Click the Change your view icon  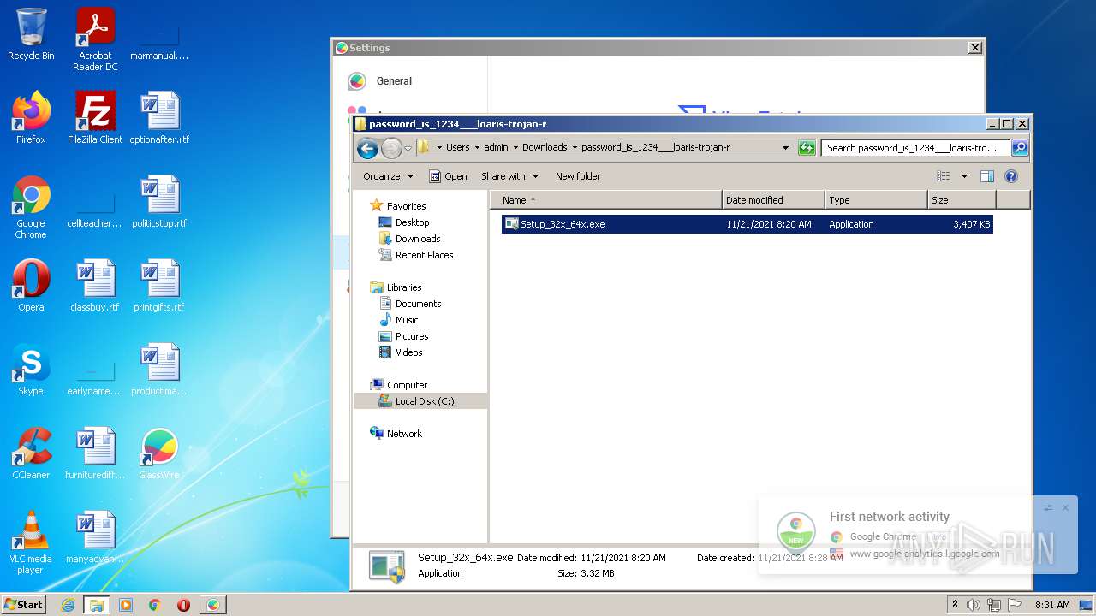point(943,176)
